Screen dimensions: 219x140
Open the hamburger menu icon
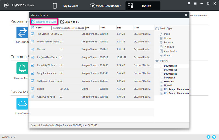[x=195, y=3]
